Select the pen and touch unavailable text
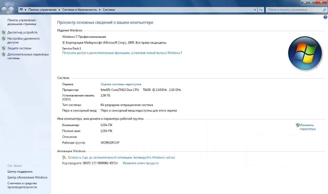The image size is (328, 194). pos(139,111)
